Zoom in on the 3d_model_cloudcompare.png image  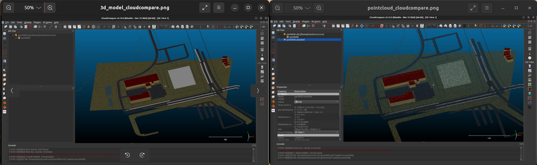click(x=50, y=8)
